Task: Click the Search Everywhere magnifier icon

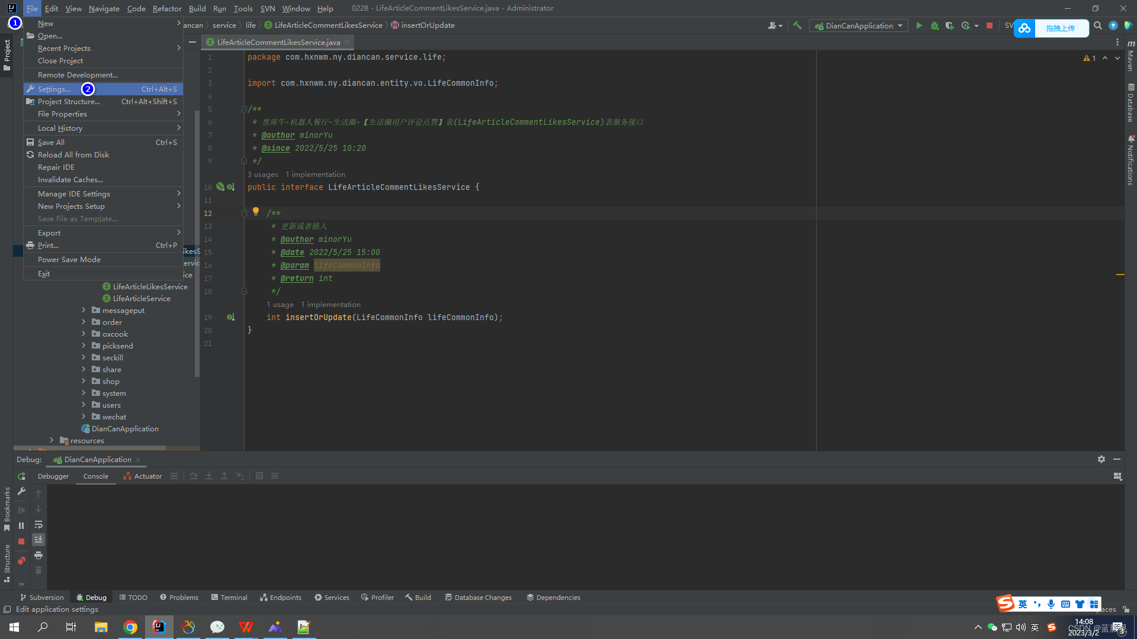Action: pos(1097,25)
